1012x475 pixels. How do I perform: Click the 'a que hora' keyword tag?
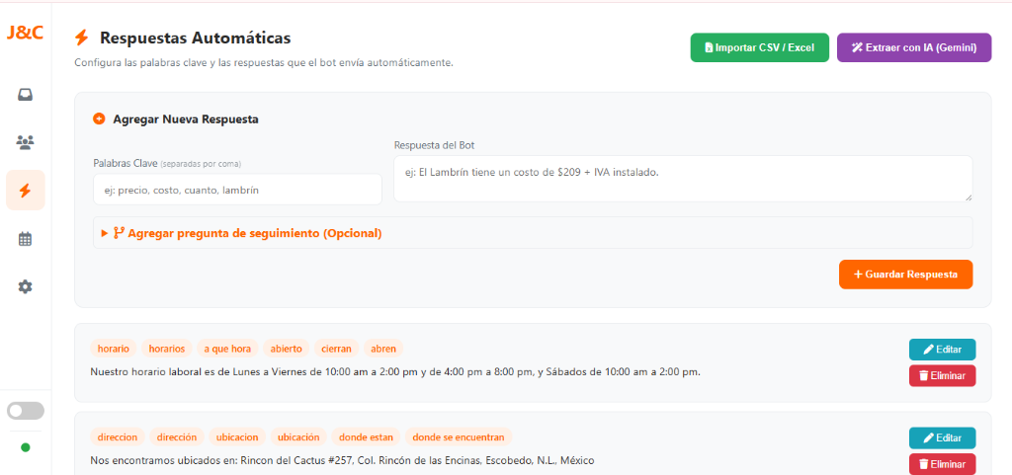point(227,349)
